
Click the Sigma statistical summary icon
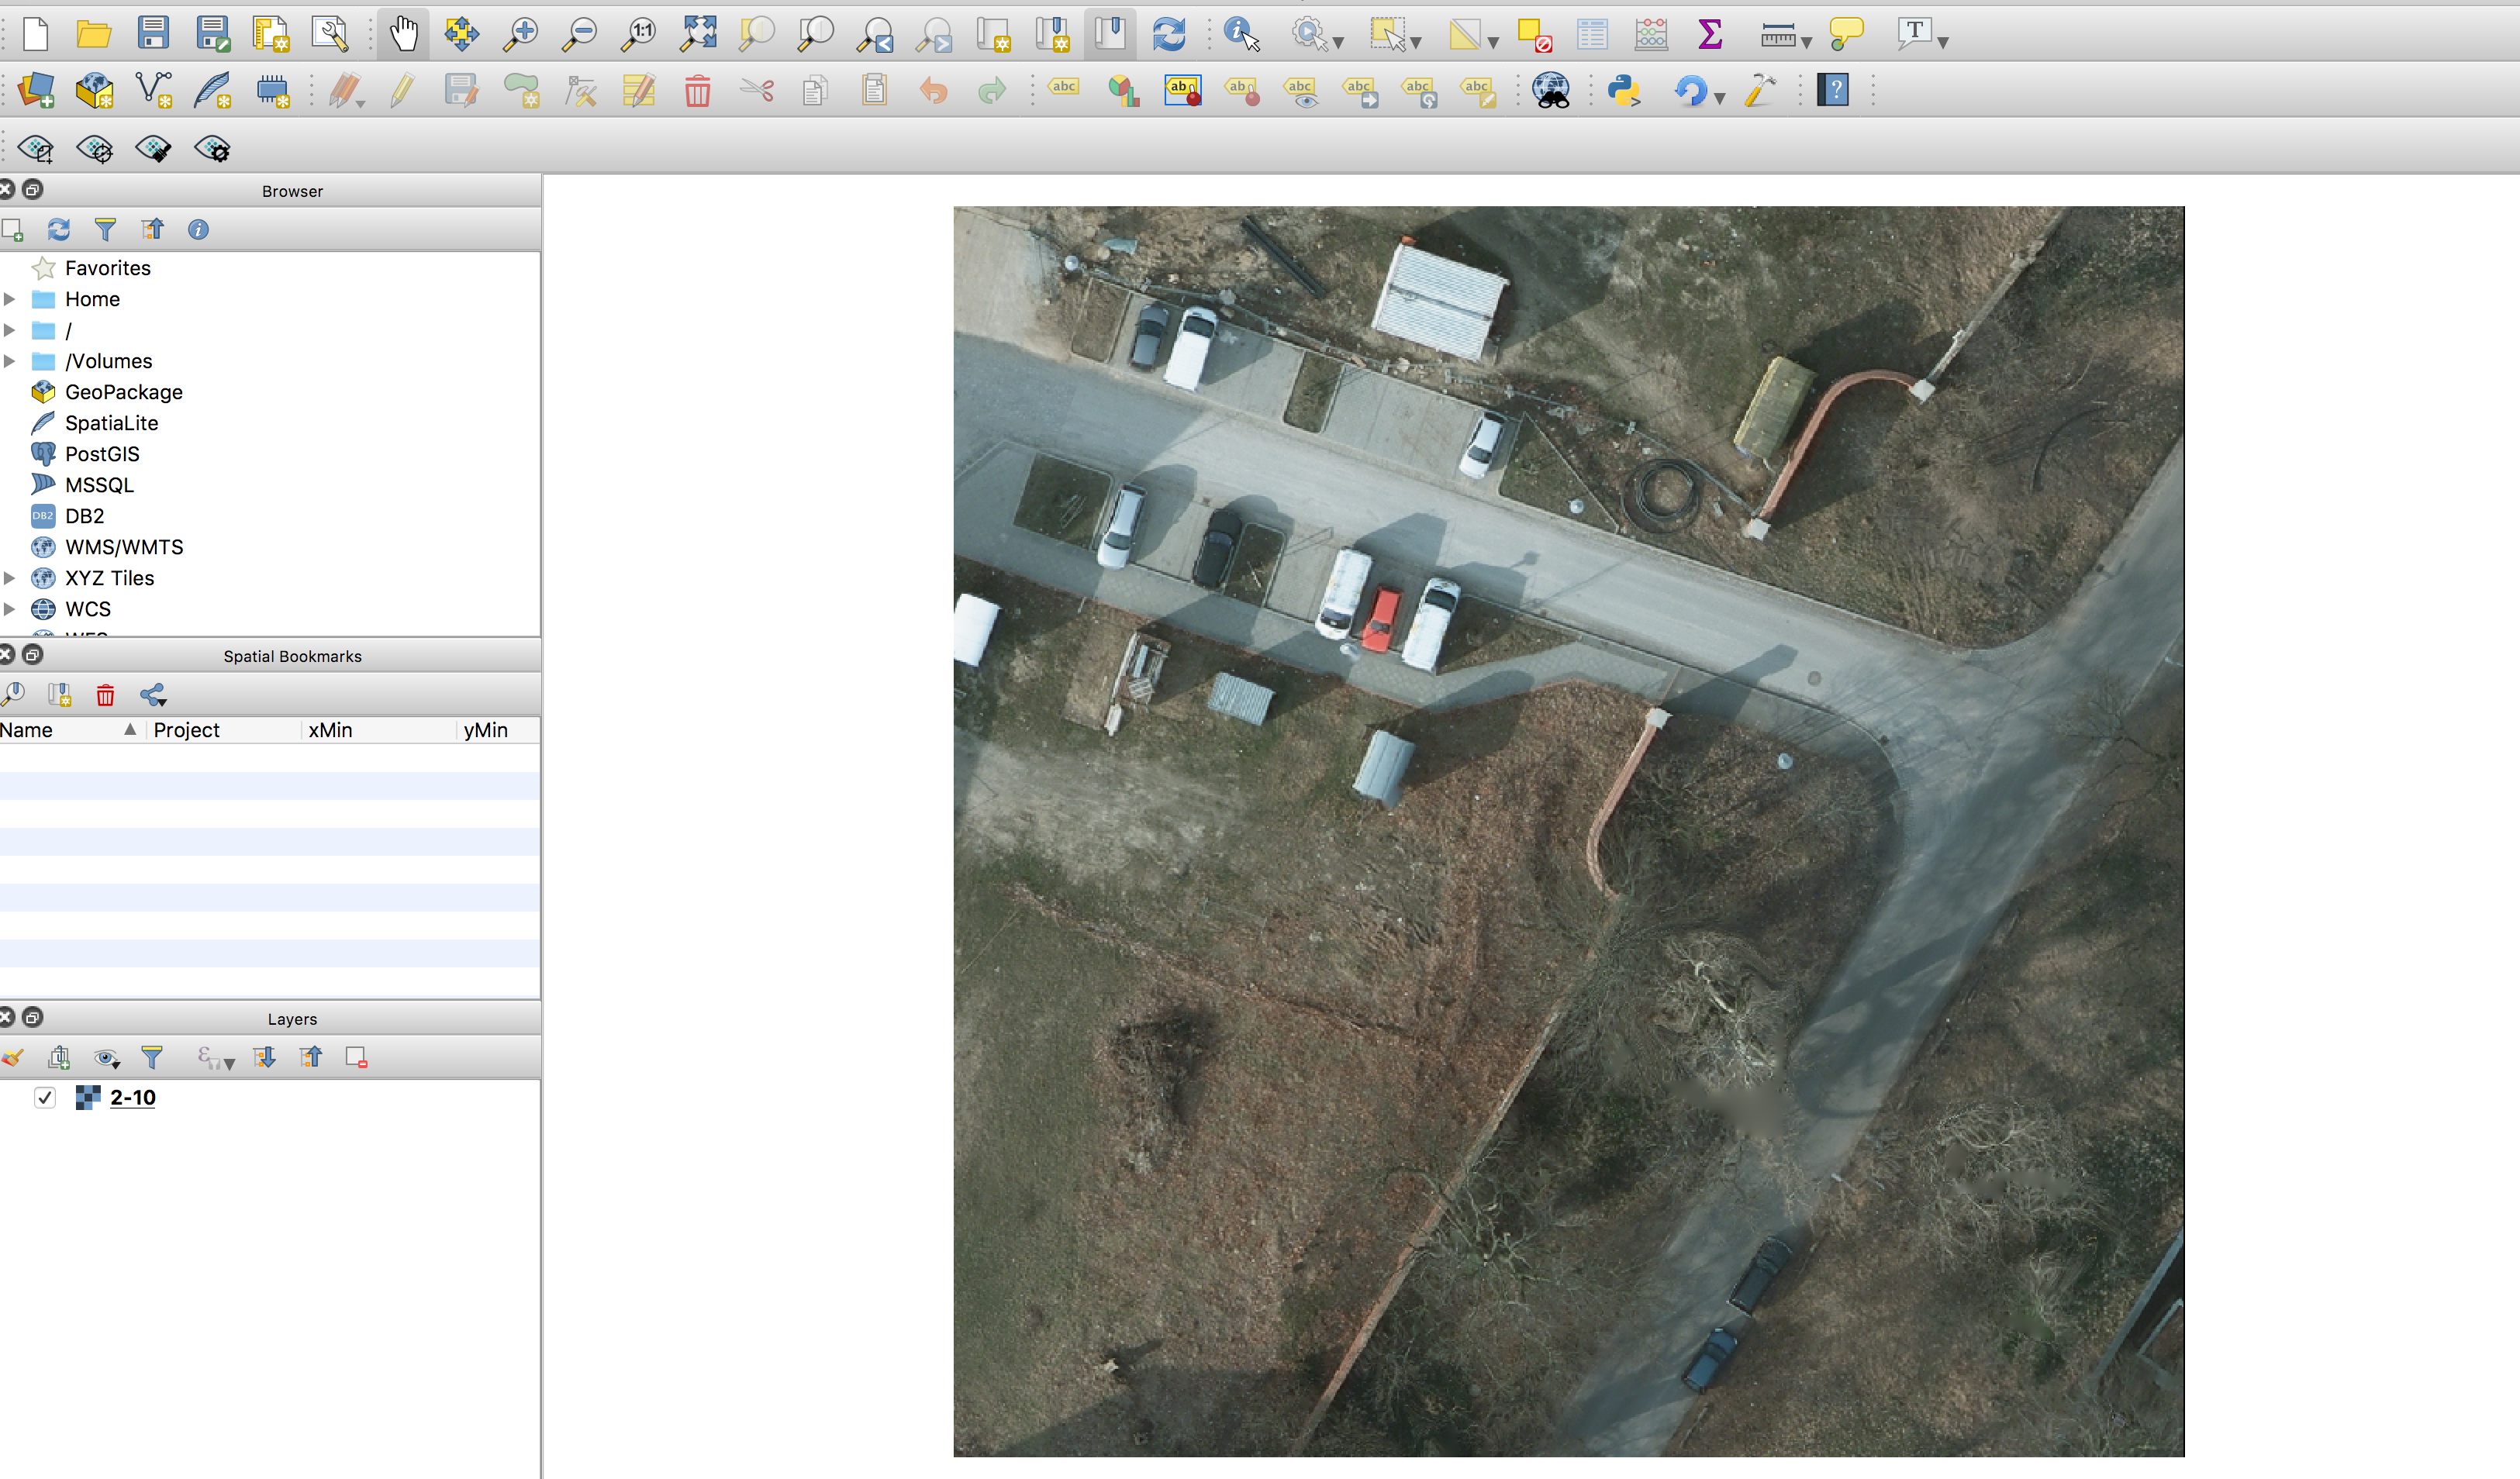coord(1710,34)
